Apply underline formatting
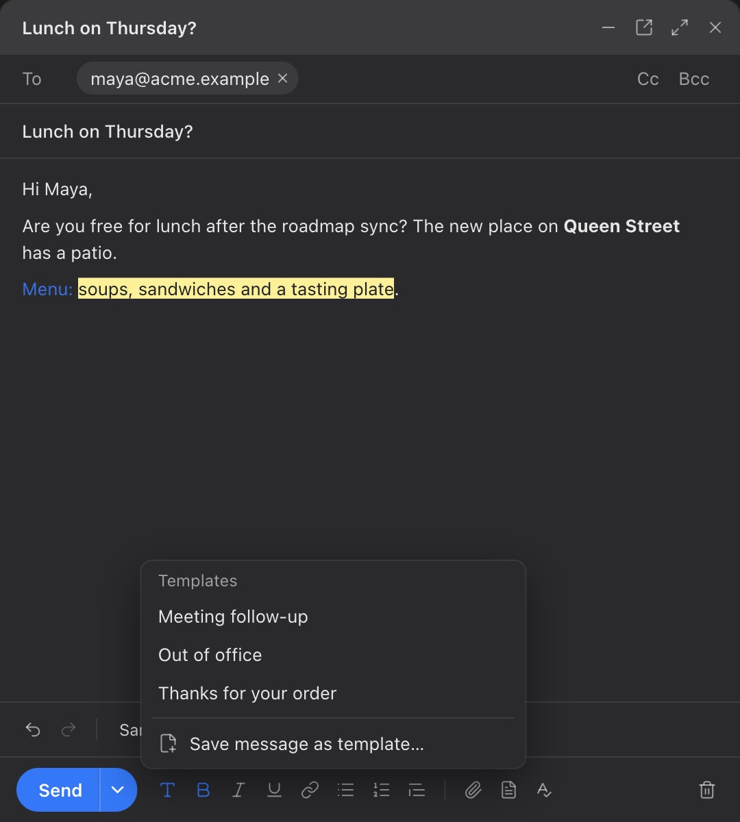740x822 pixels. point(274,790)
